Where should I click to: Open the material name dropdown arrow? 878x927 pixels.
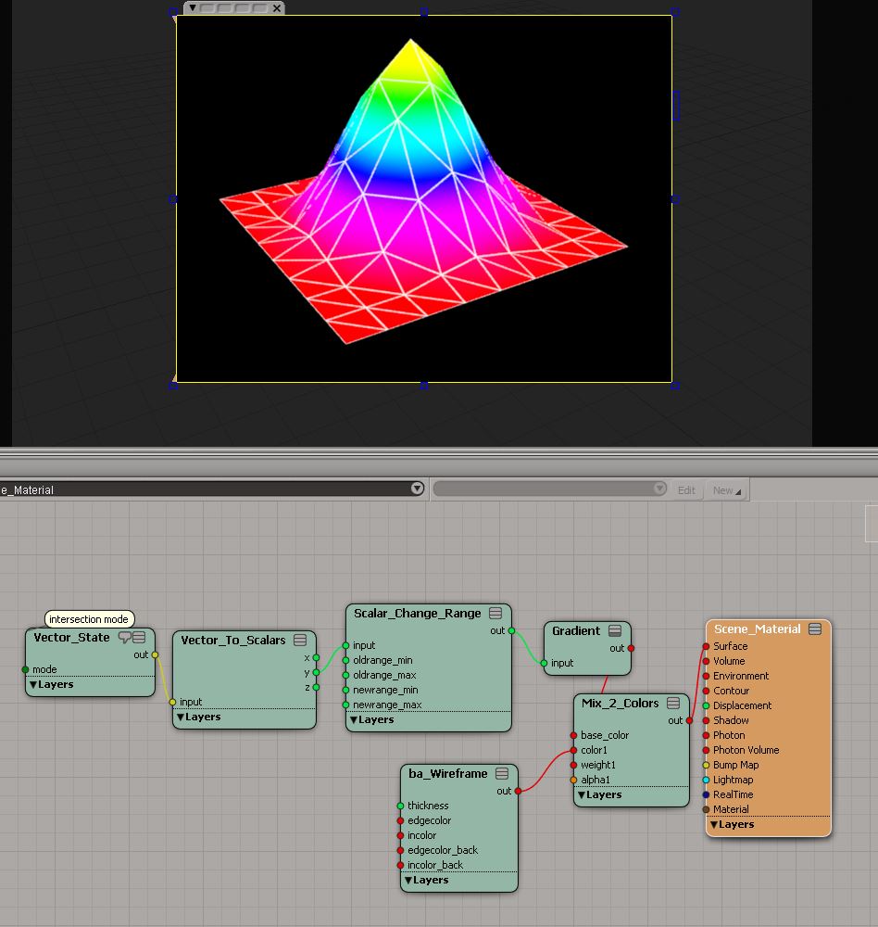tap(417, 489)
